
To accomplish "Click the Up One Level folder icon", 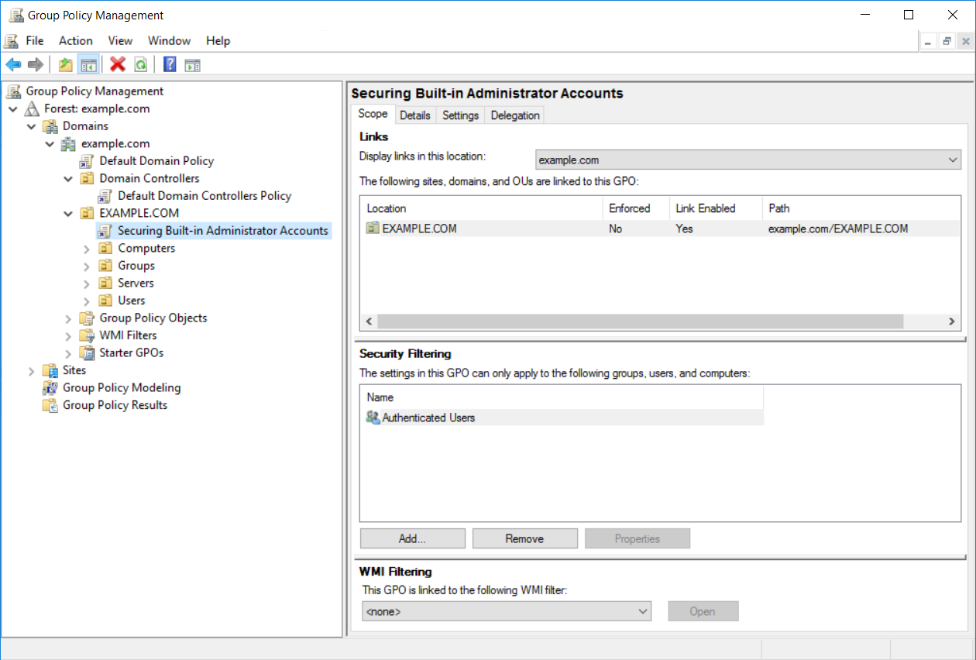I will point(66,64).
